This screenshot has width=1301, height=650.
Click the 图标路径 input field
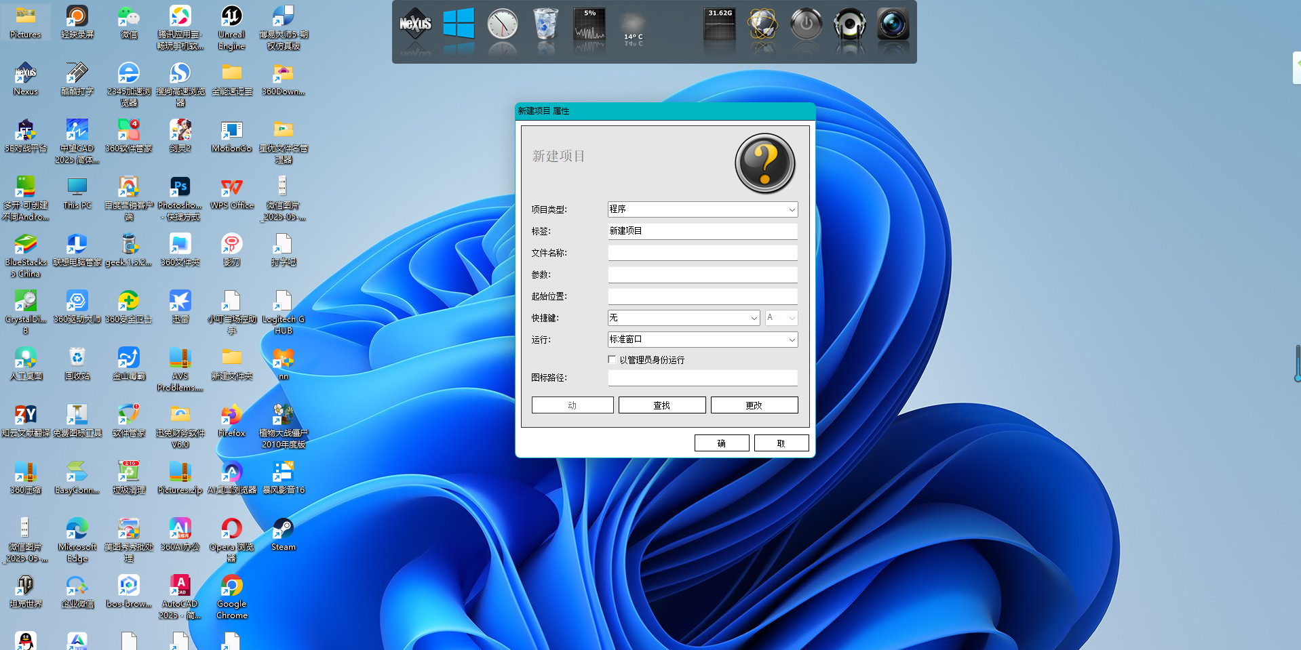point(703,378)
